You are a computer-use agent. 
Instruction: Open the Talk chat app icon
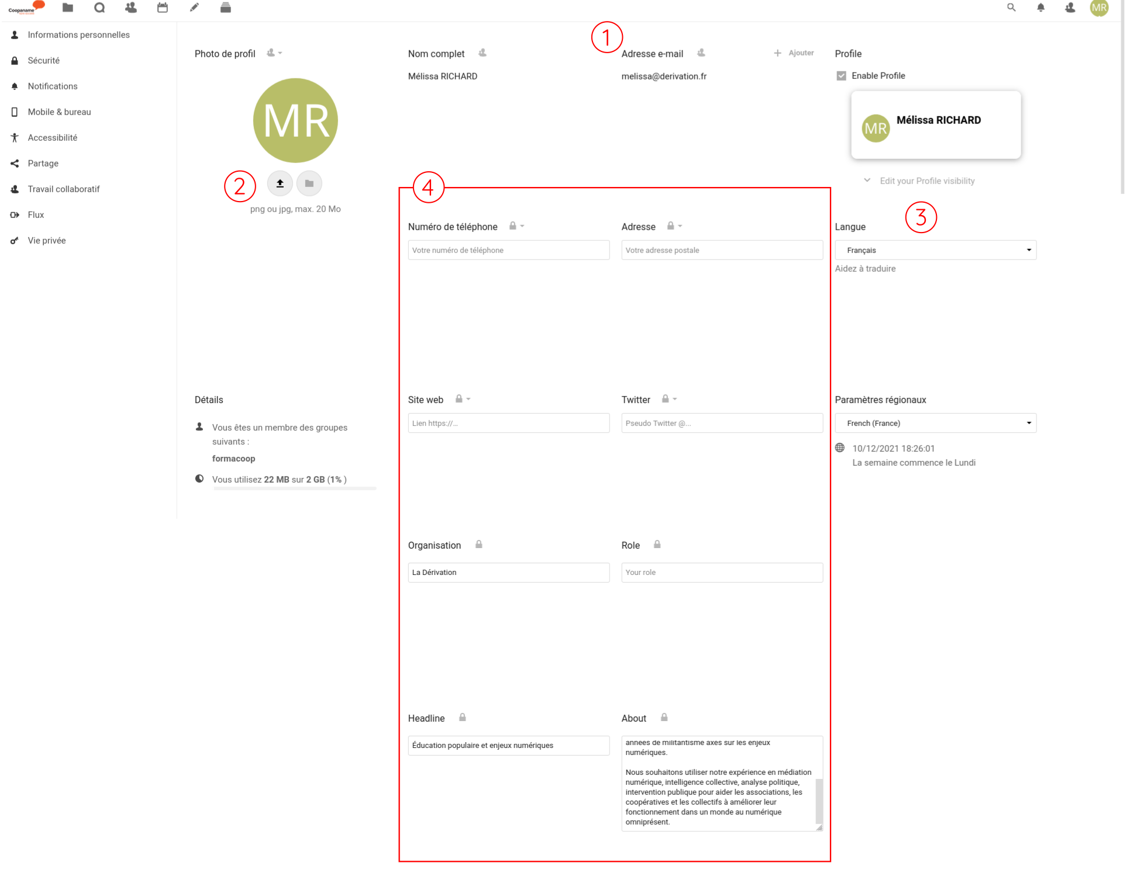coord(99,8)
